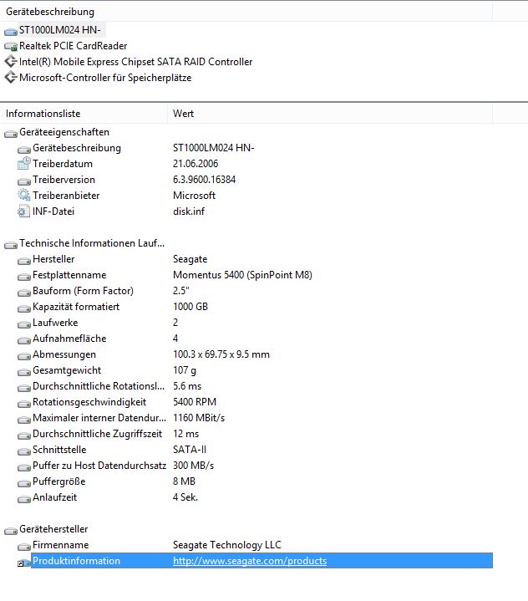
Task: Click the Aufnahmefläche row icon
Action: (24, 340)
